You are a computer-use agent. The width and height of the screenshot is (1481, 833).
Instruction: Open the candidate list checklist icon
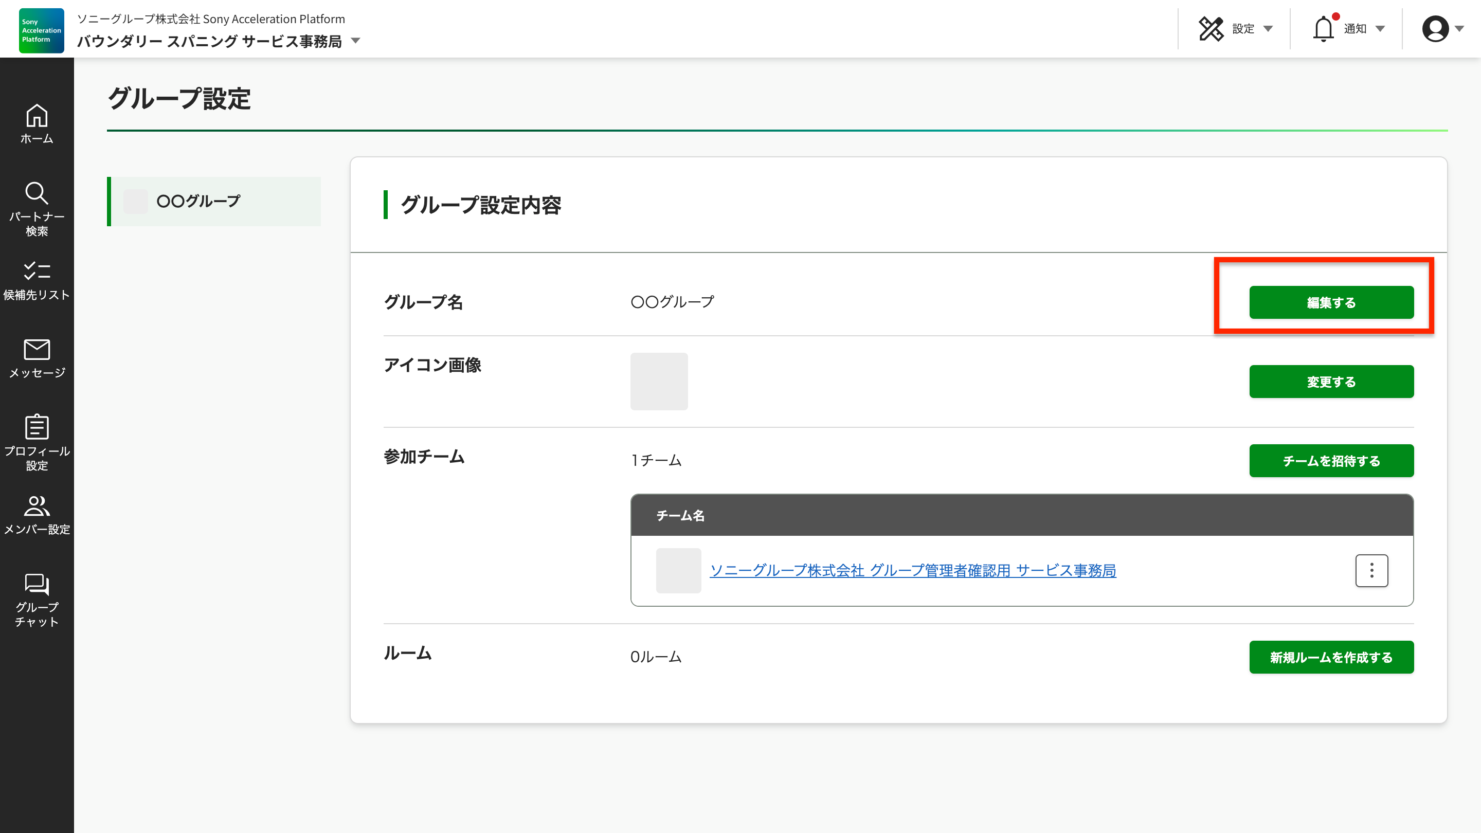click(37, 271)
